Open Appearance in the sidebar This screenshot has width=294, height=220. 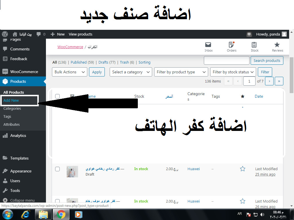coord(21,171)
